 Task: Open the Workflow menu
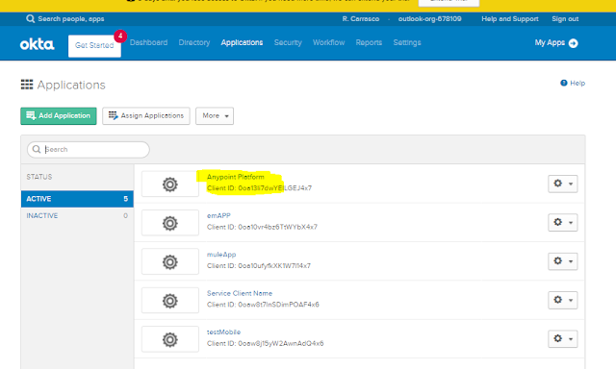[329, 42]
